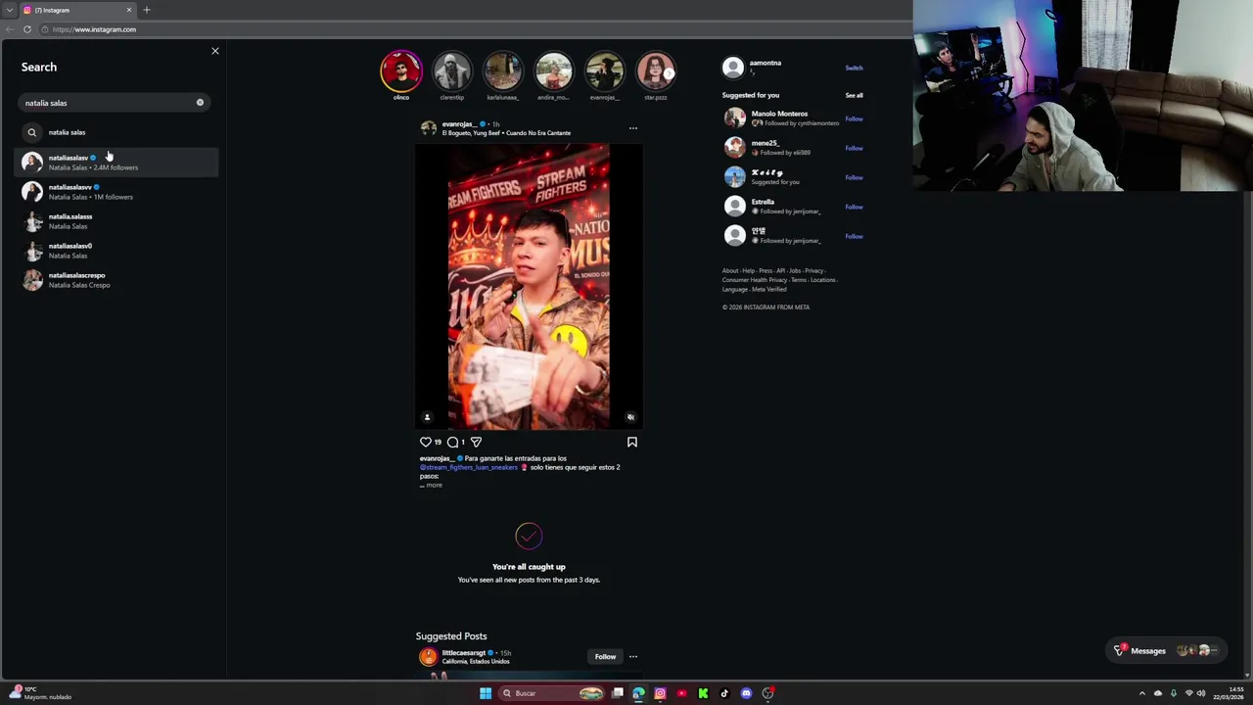Open the mene25_ profile name
Screen dimensions: 1253x705
point(765,143)
